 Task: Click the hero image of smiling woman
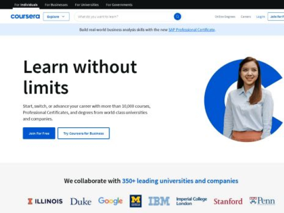244,99
